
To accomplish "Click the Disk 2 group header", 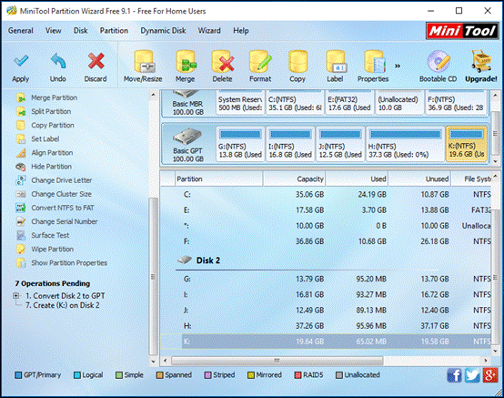I will (x=208, y=260).
